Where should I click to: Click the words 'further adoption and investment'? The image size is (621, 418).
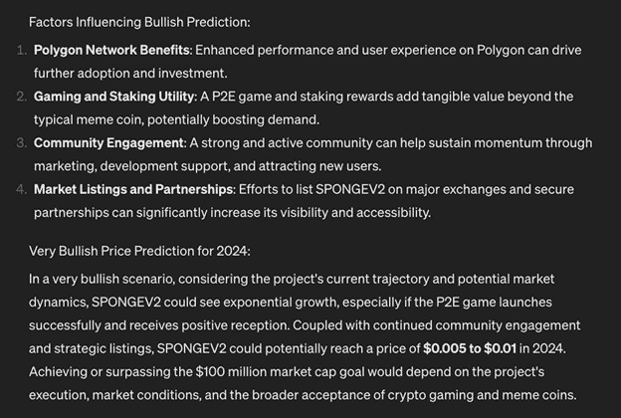tap(129, 74)
